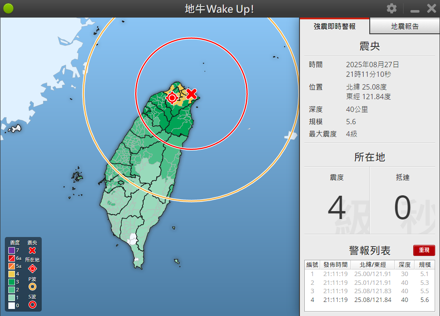Click the red X epicenter marker on map
The height and width of the screenshot is (316, 440).
(191, 93)
